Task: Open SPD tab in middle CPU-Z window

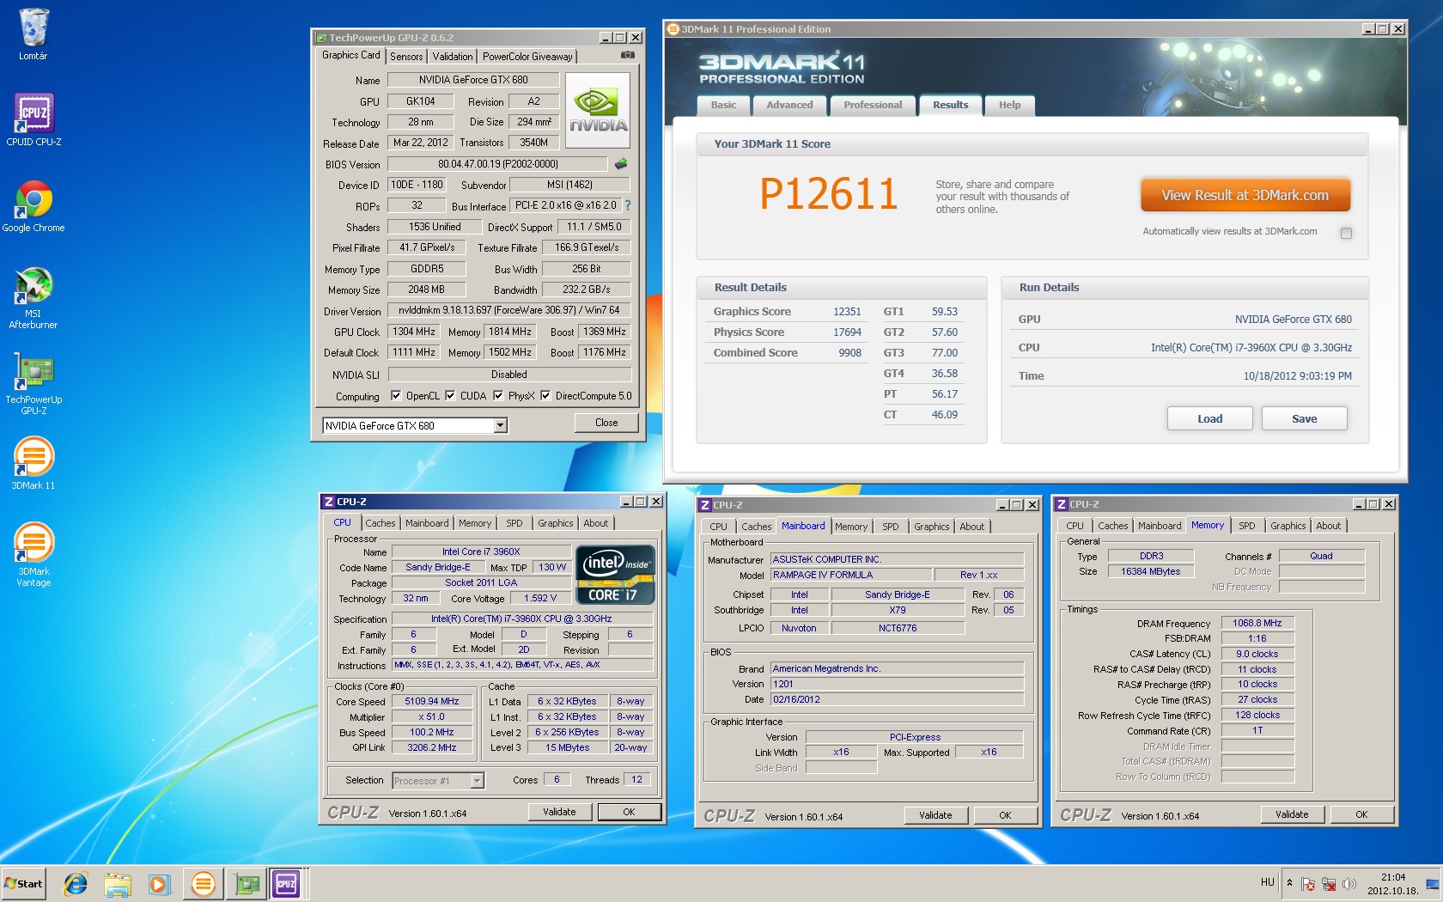Action: tap(891, 527)
